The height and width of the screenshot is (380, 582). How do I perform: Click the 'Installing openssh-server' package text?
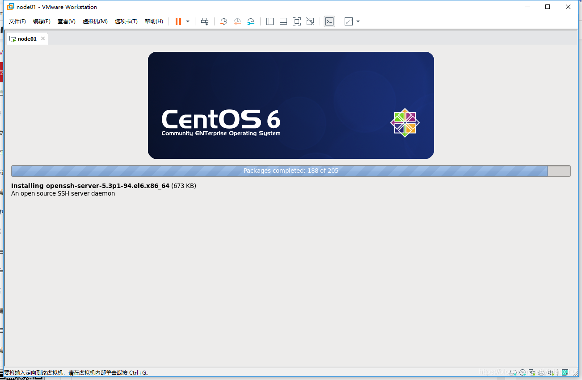[104, 186]
